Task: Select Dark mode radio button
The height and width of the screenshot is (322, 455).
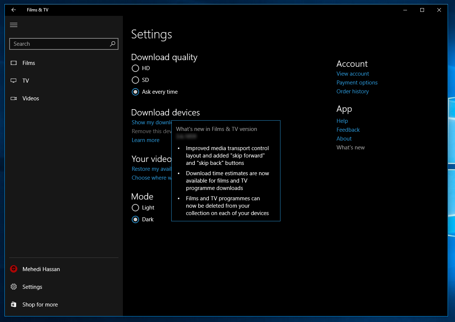Action: coord(135,219)
